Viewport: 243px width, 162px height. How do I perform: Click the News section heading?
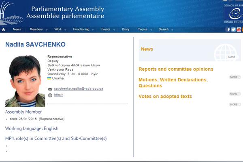coord(147,49)
